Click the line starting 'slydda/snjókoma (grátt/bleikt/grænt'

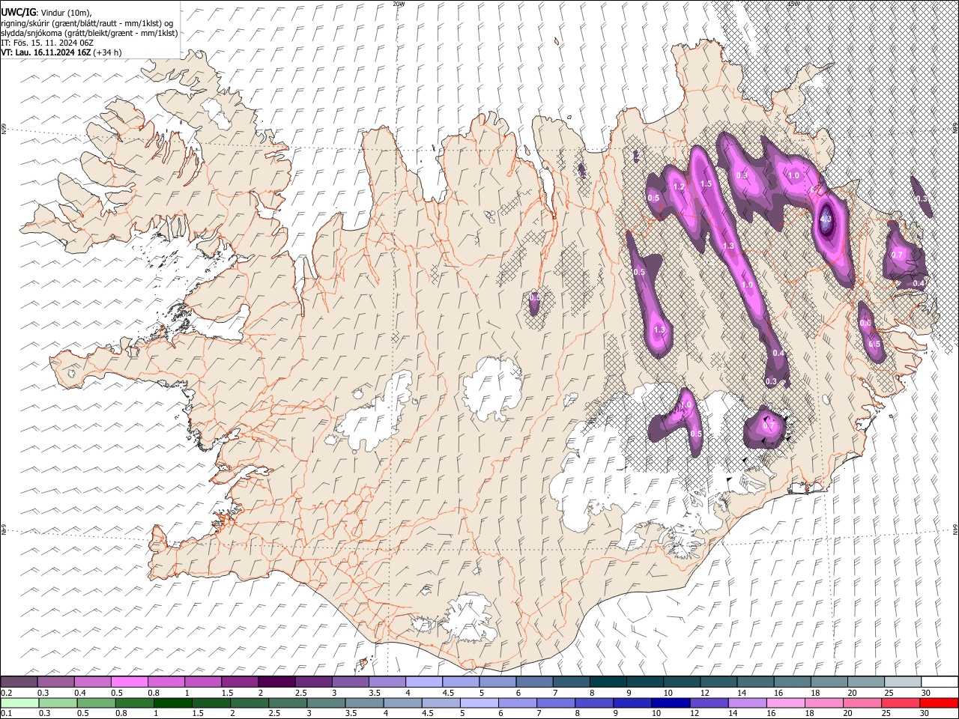point(89,33)
